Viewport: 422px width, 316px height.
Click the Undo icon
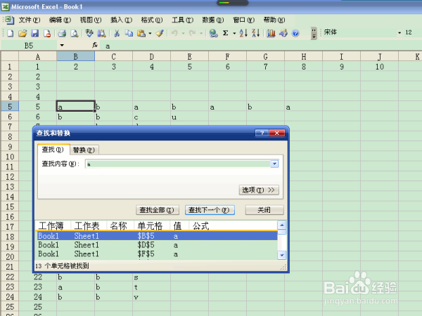(x=174, y=33)
